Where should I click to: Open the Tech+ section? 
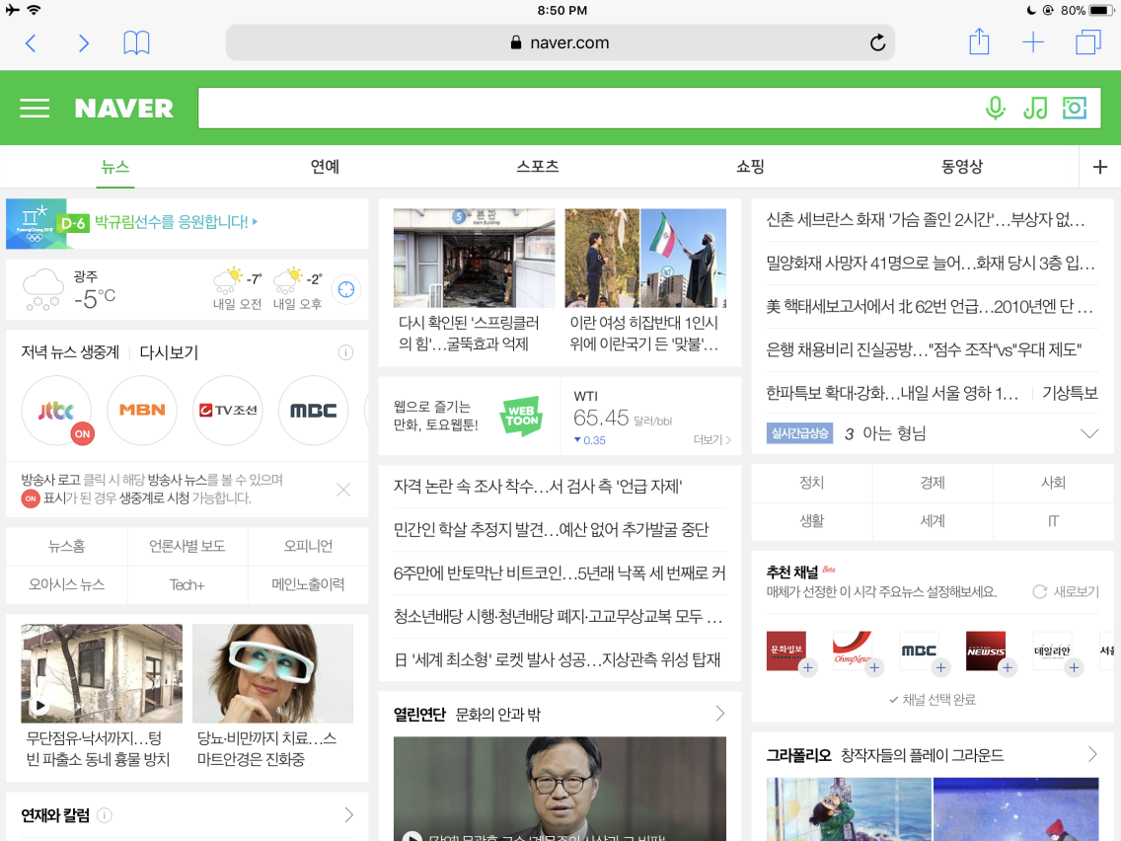(187, 585)
